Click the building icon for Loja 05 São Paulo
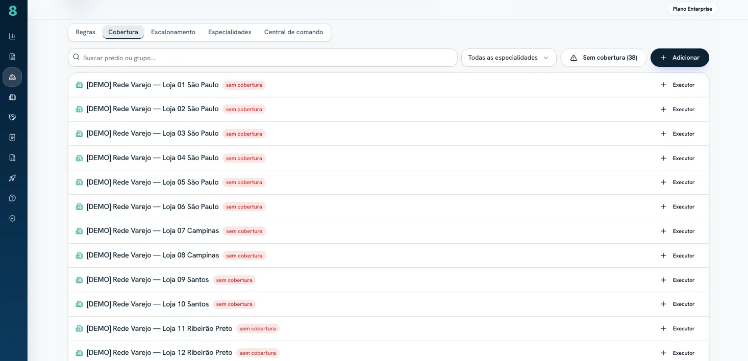 [x=79, y=183]
